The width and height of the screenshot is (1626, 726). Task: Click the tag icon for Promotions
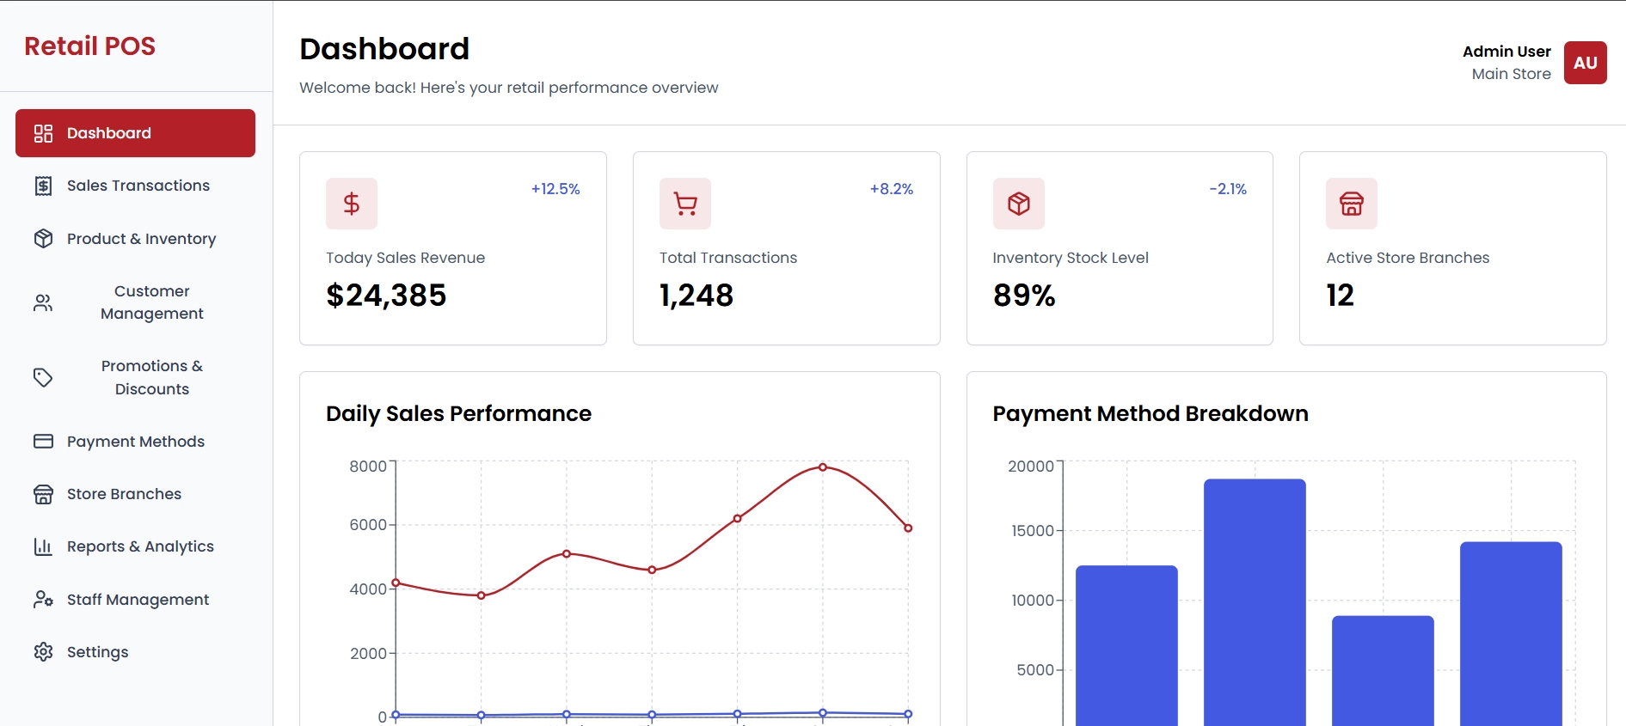coord(43,377)
